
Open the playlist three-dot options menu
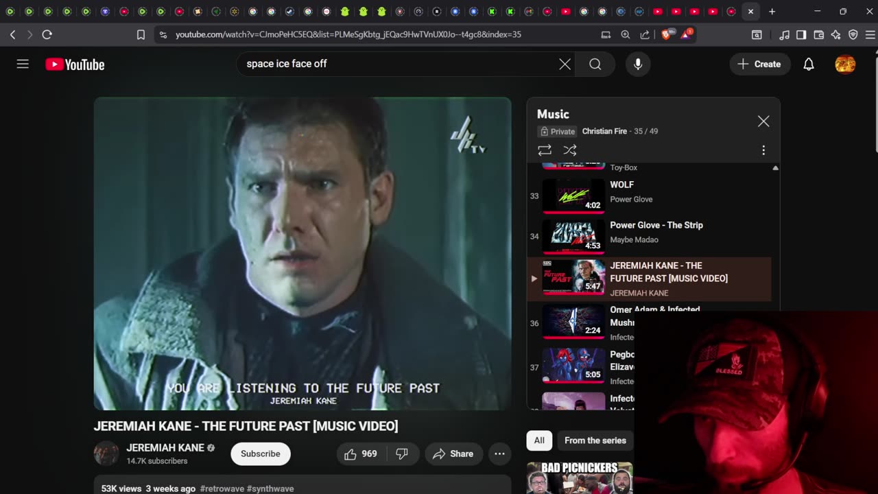click(763, 150)
